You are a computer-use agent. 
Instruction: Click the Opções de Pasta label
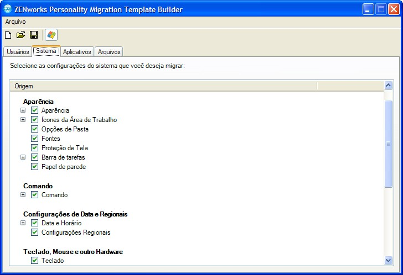pos(65,129)
